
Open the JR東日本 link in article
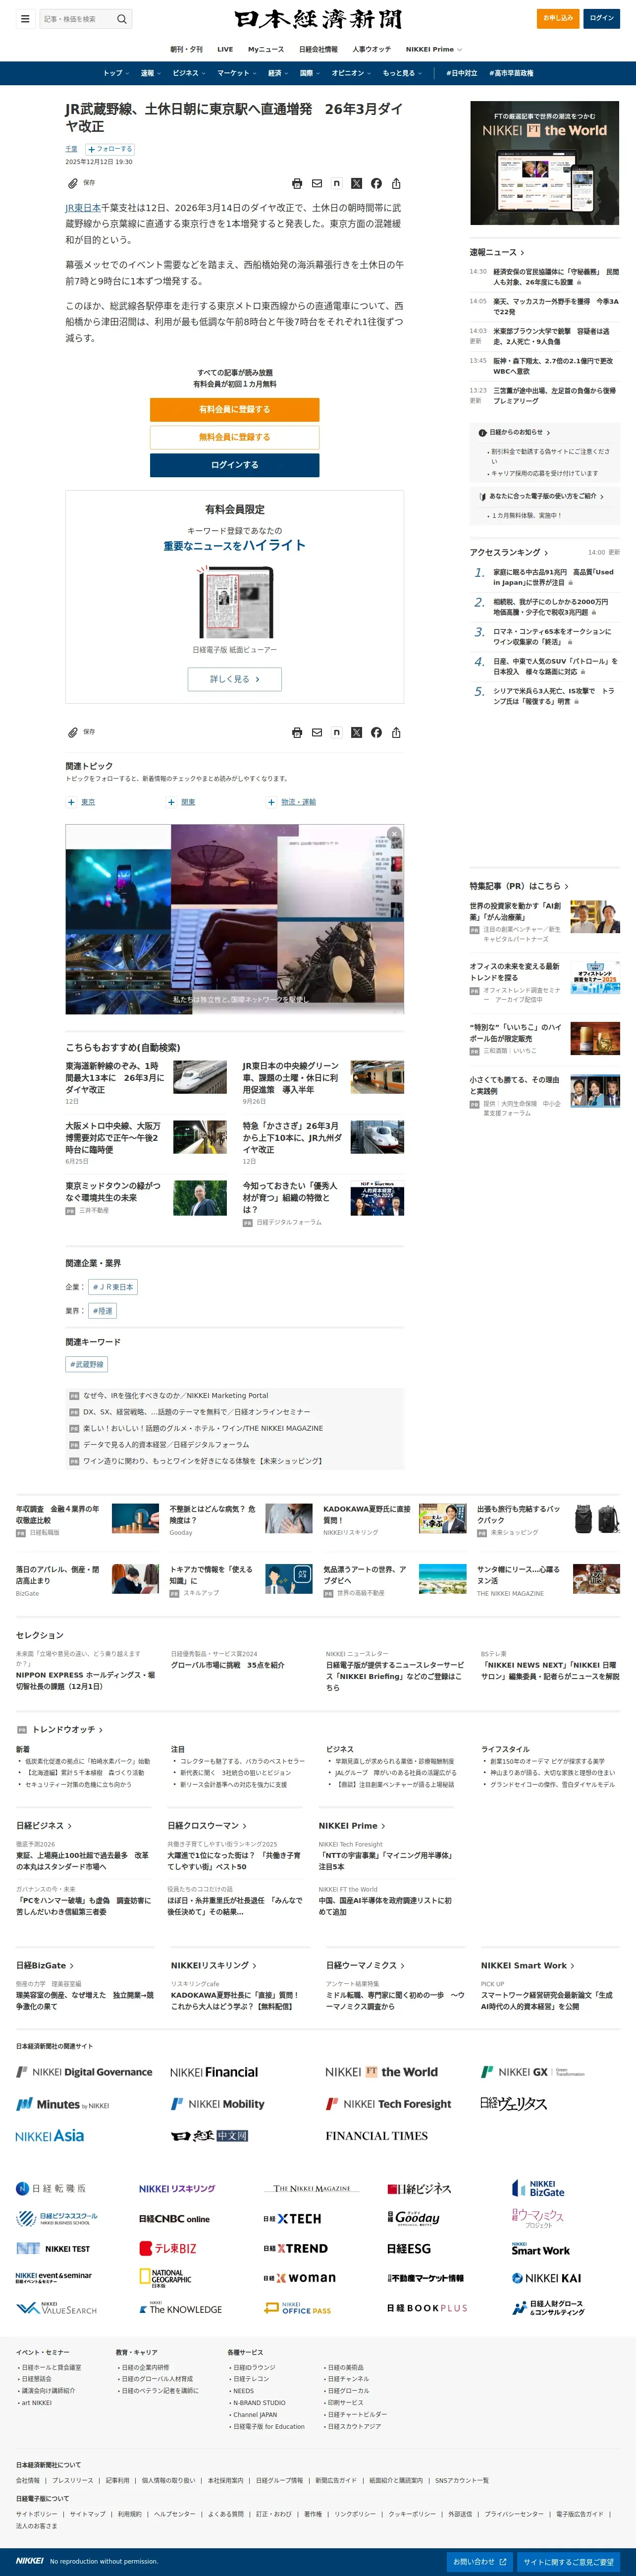[83, 208]
